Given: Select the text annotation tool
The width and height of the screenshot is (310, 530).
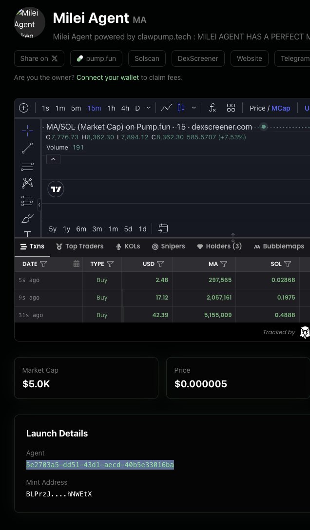Looking at the screenshot, I should 27,233.
